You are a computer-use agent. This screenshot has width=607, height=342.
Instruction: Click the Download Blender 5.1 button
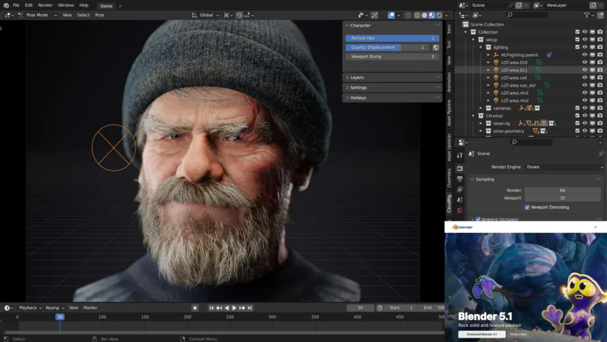pos(482,334)
